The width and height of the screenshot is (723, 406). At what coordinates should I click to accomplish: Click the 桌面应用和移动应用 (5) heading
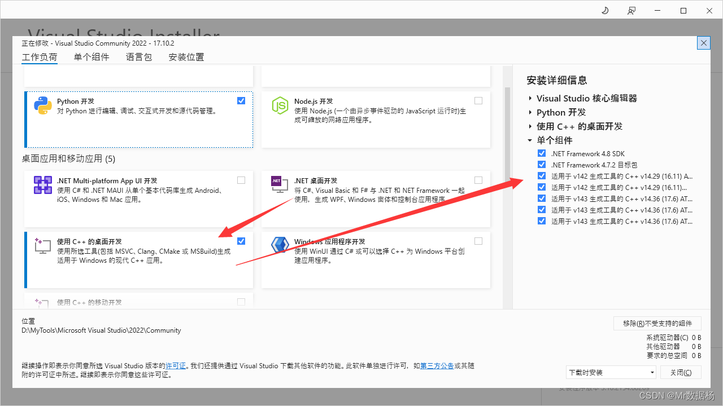[68, 159]
